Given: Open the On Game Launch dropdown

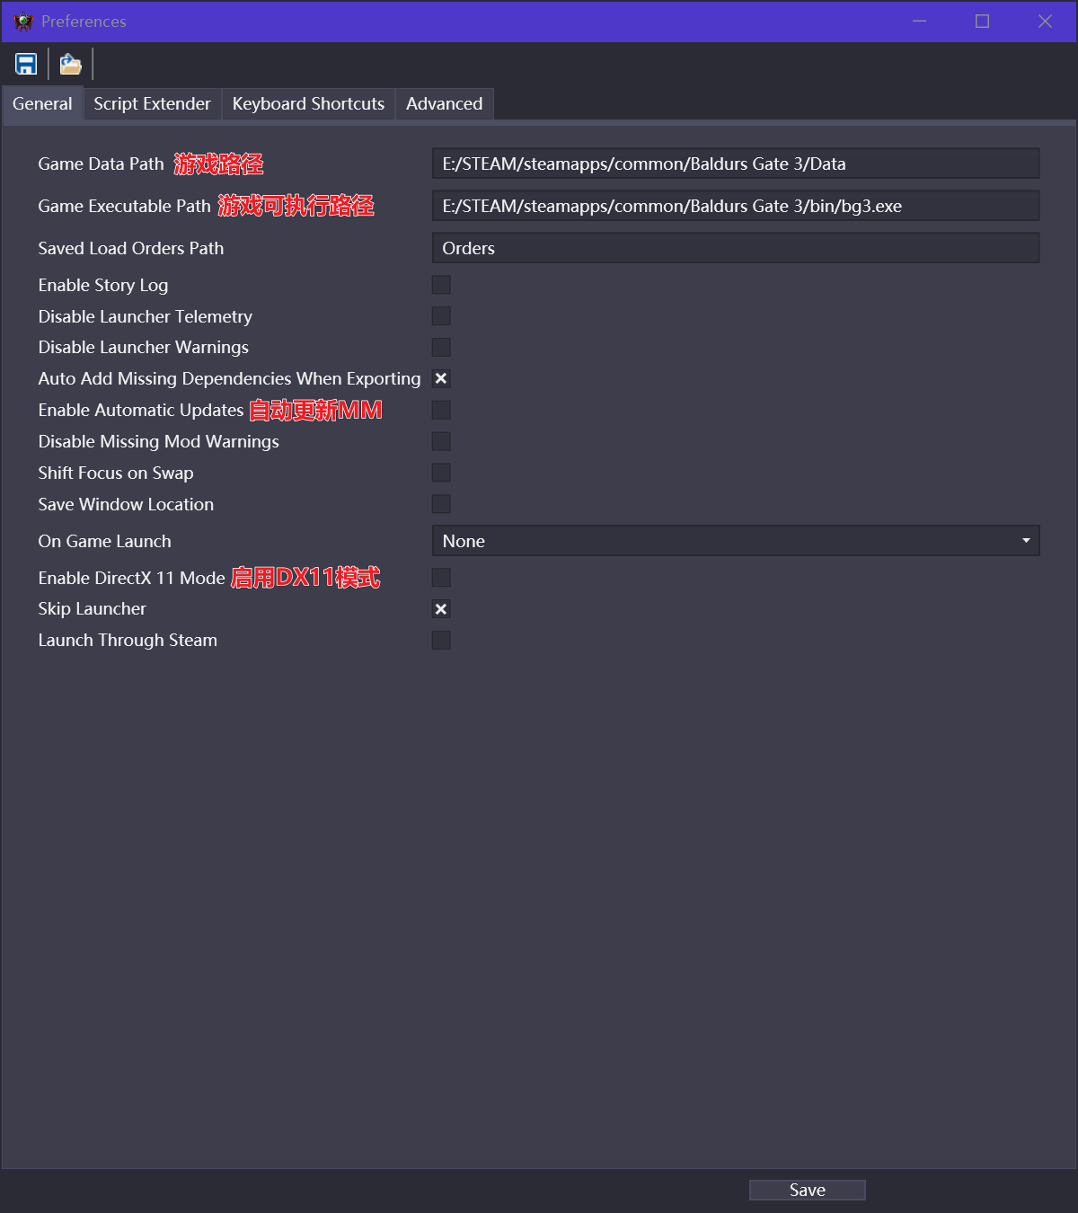Looking at the screenshot, I should coord(1025,540).
